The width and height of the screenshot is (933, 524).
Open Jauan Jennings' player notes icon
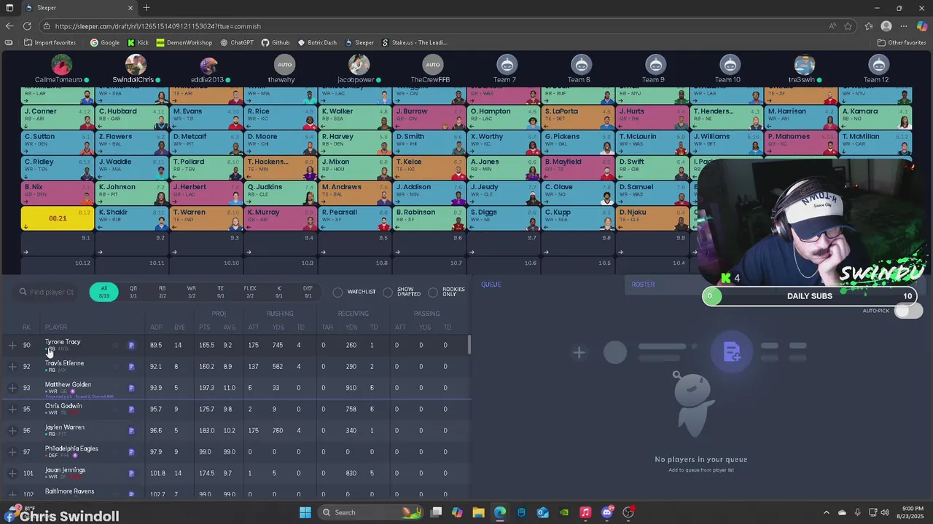[x=131, y=473]
